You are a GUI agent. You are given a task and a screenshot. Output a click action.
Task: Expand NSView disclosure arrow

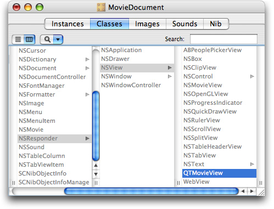point(170,67)
